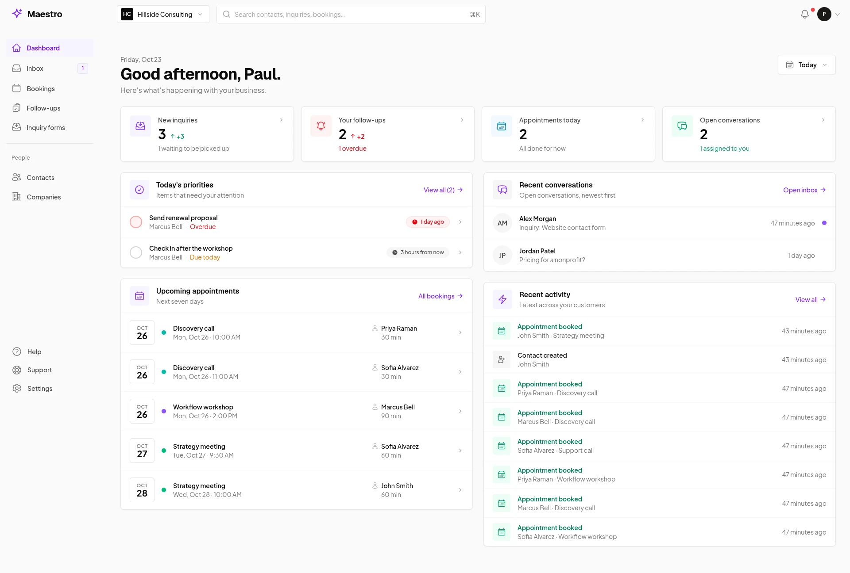Viewport: 850px width, 573px height.
Task: Click the search magnifier icon
Action: pos(227,14)
